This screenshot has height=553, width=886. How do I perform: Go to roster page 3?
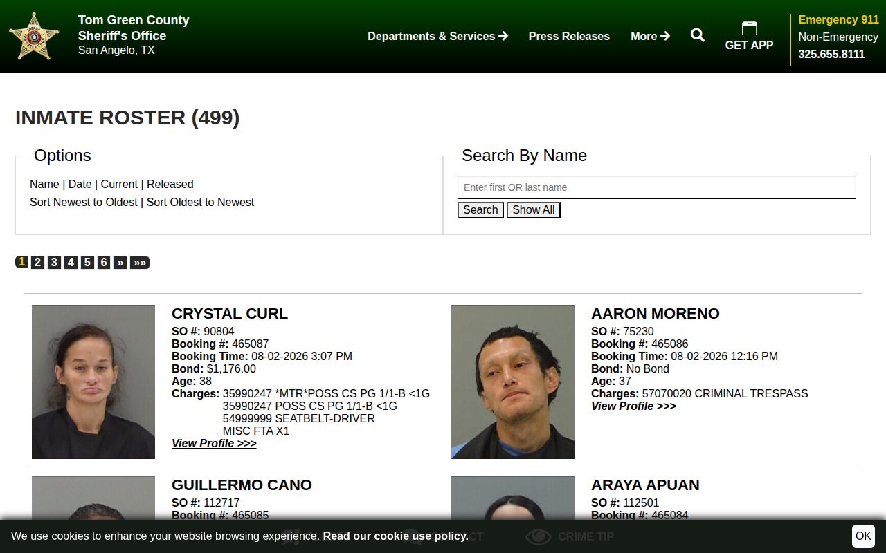(x=54, y=262)
